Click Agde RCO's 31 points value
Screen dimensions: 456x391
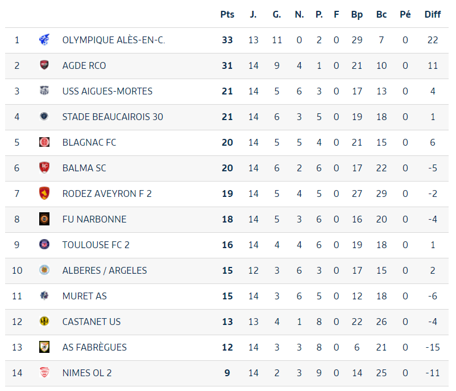(227, 65)
